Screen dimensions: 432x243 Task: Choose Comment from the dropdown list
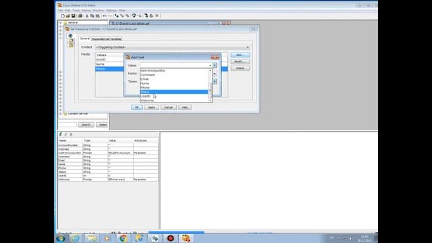pyautogui.click(x=174, y=75)
